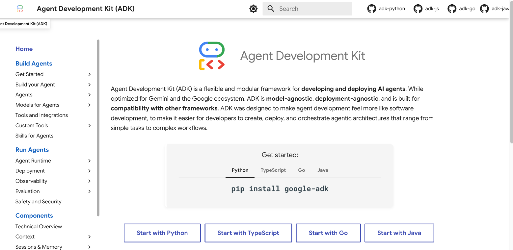The image size is (513, 250).
Task: Open the adk-js GitHub icon
Action: click(418, 9)
